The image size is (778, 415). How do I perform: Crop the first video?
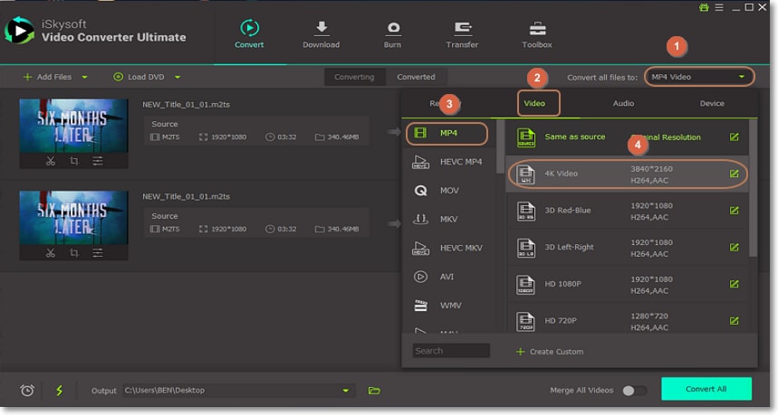[x=74, y=161]
